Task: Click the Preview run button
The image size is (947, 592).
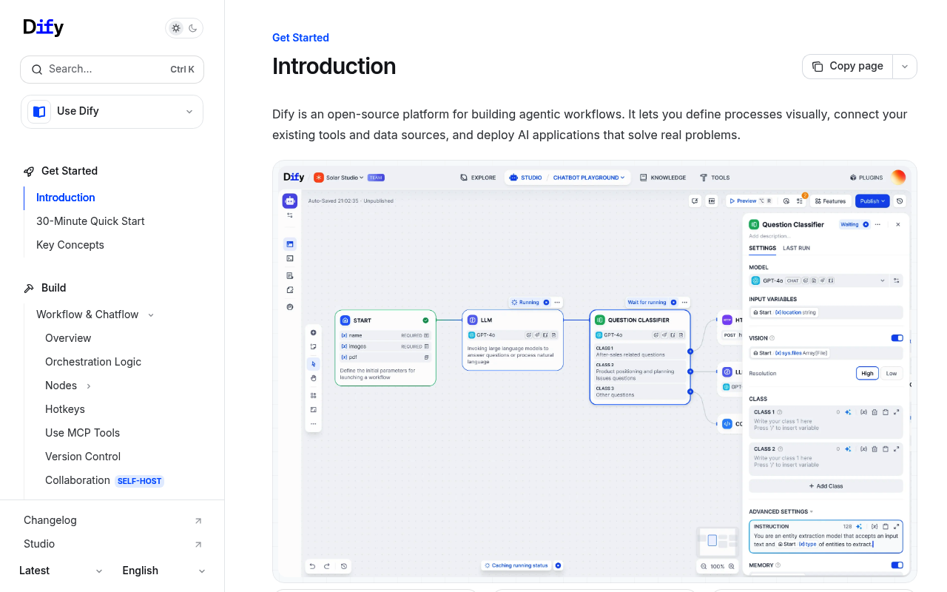Action: point(749,201)
